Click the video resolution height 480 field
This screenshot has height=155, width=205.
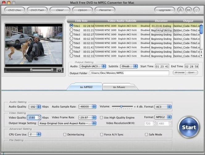(163, 124)
